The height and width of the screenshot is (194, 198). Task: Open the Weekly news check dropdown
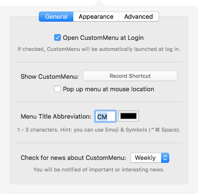150,158
